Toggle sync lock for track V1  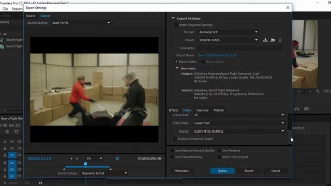pyautogui.click(x=19, y=155)
